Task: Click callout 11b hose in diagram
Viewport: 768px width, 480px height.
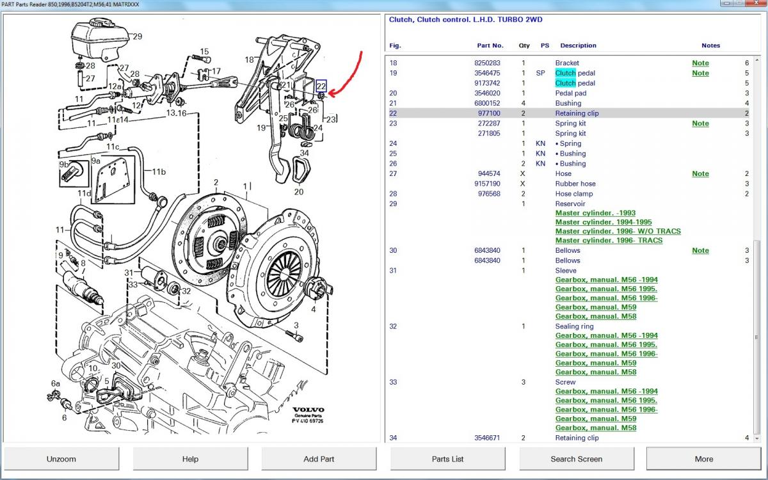Action: [x=158, y=172]
